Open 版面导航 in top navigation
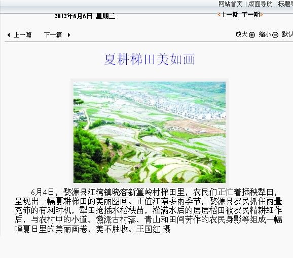This screenshot has width=293, height=258. pyautogui.click(x=260, y=4)
